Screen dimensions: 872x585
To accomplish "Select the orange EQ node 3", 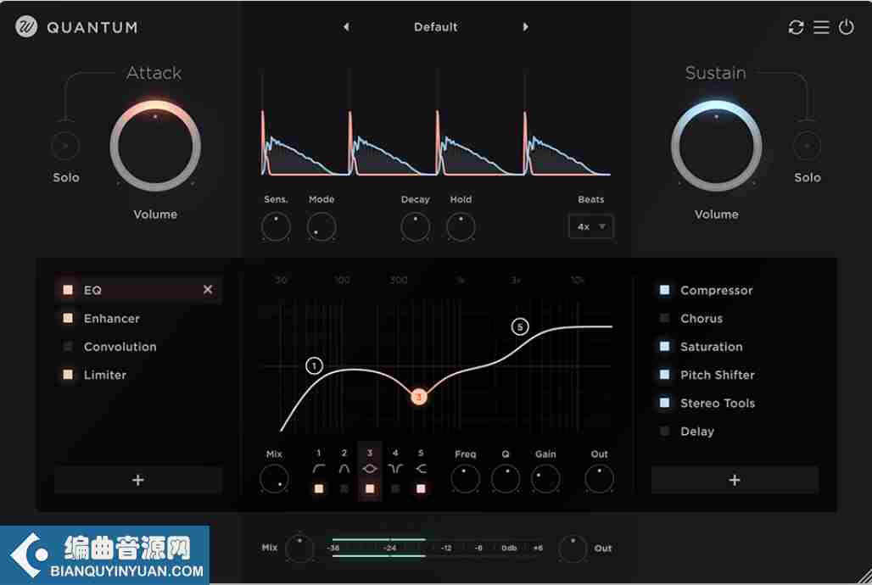I will pyautogui.click(x=419, y=397).
